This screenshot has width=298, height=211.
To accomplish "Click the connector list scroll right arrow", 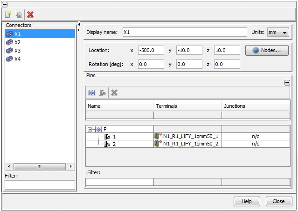I will 71,167.
